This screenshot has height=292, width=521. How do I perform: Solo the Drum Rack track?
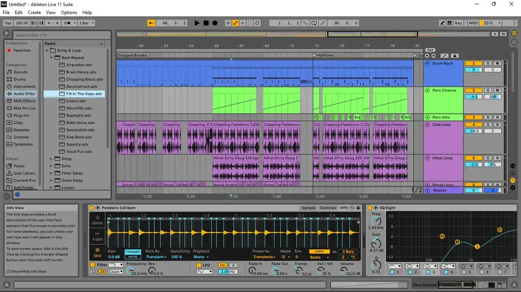click(x=488, y=63)
